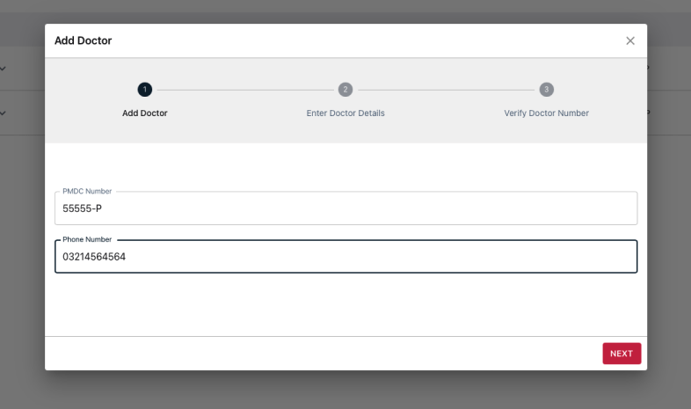Screen dimensions: 691x409
Task: Click connector line between steps 2 and 3
Action: point(446,90)
